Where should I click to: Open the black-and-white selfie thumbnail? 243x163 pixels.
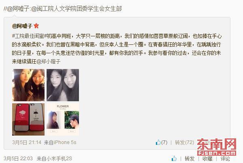click(63, 85)
